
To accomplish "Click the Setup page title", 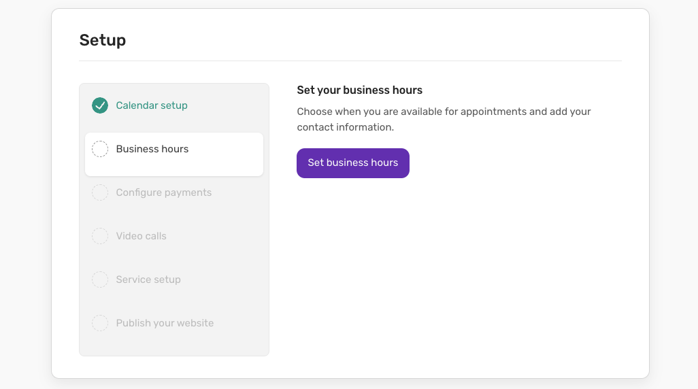I will click(x=102, y=40).
